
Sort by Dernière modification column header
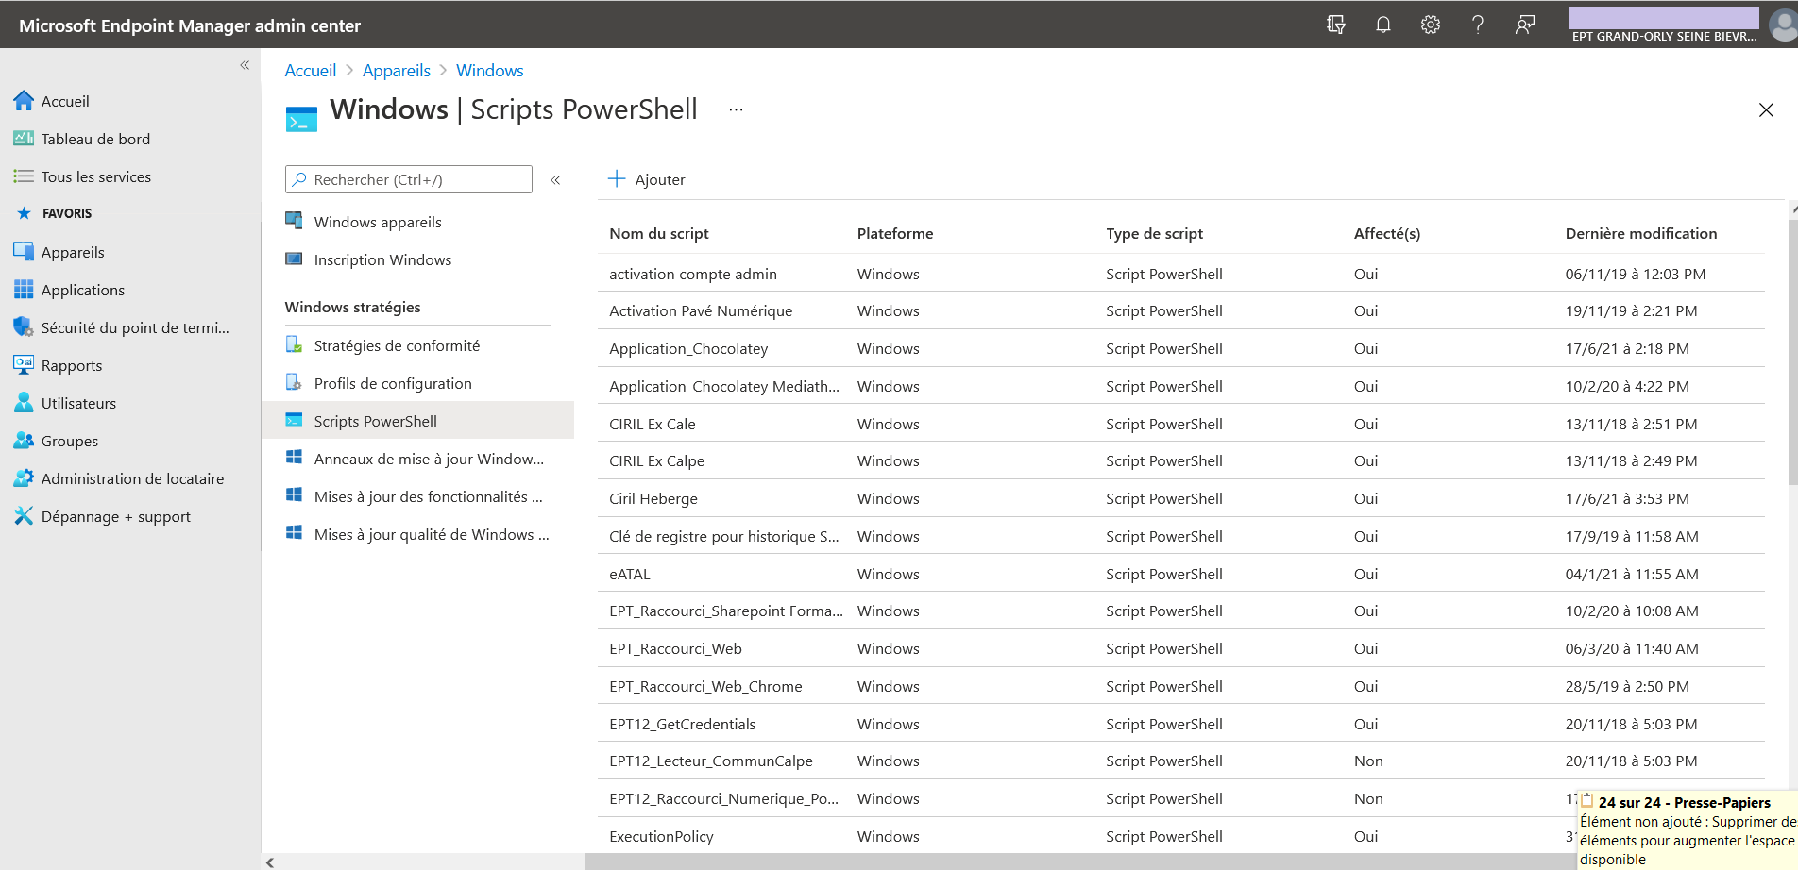1640,233
